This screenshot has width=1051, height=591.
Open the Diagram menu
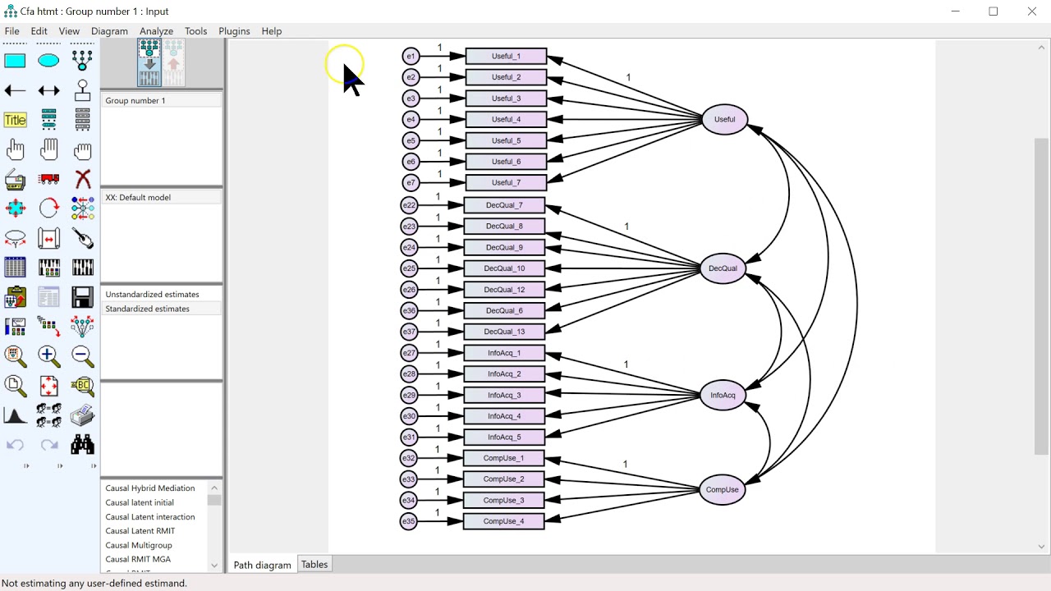[x=109, y=31]
